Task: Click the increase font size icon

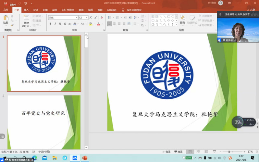Action: click(91, 18)
